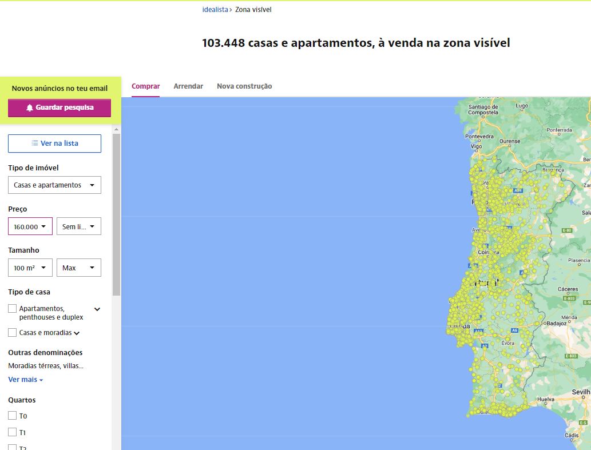Image resolution: width=591 pixels, height=450 pixels.
Task: Expand the Casas e moradias chevron
Action: coord(77,333)
